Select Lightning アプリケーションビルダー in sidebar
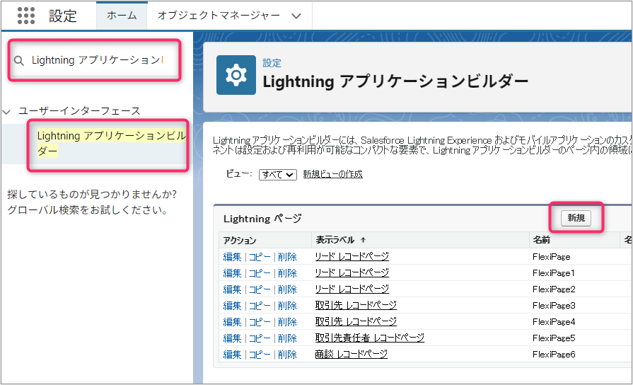Screen dimensions: 633x385 [110, 143]
